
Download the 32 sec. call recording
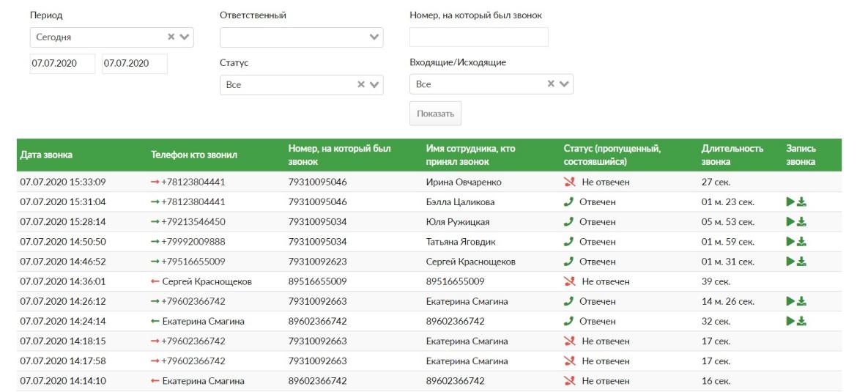tap(801, 320)
